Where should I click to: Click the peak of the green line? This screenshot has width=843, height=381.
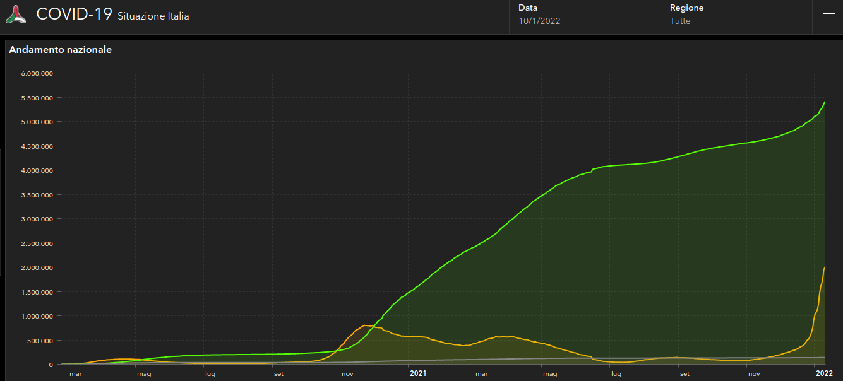825,102
